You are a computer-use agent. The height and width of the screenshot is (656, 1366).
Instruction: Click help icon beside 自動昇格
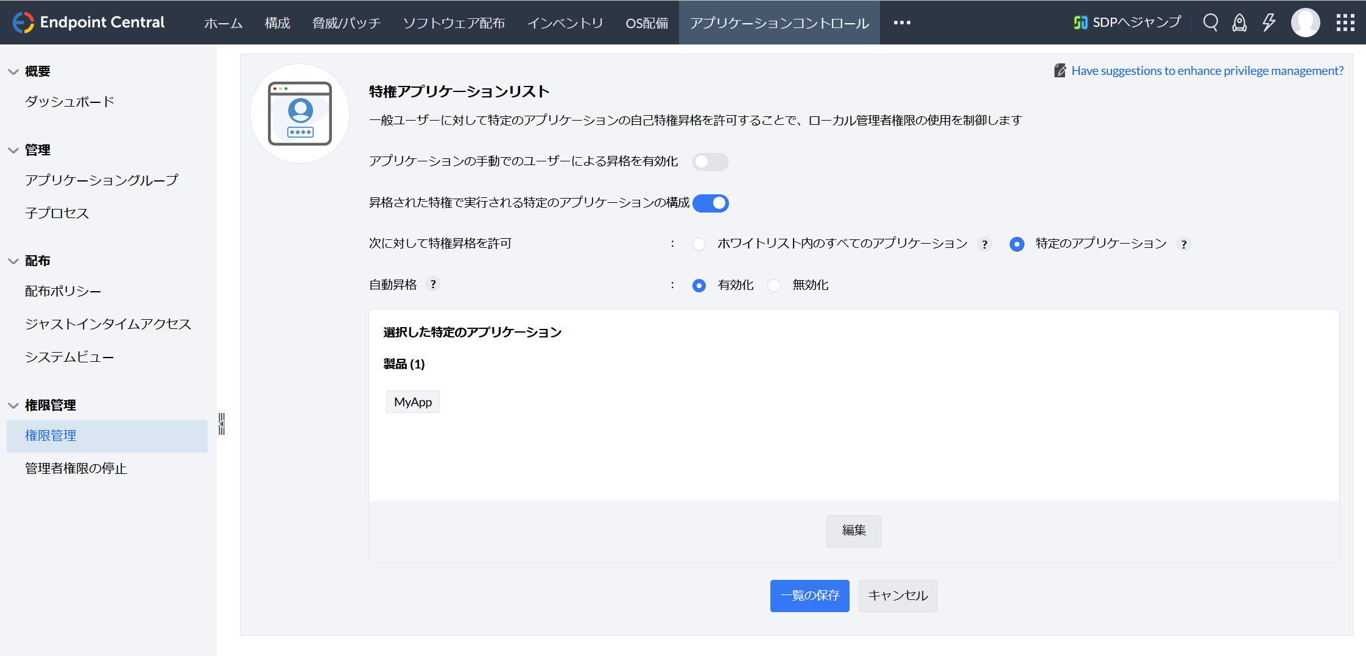433,284
